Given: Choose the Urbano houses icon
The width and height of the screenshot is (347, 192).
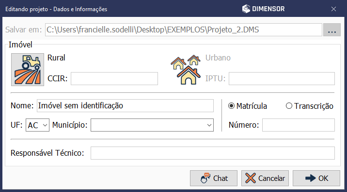Looking at the screenshot, I should pos(186,70).
